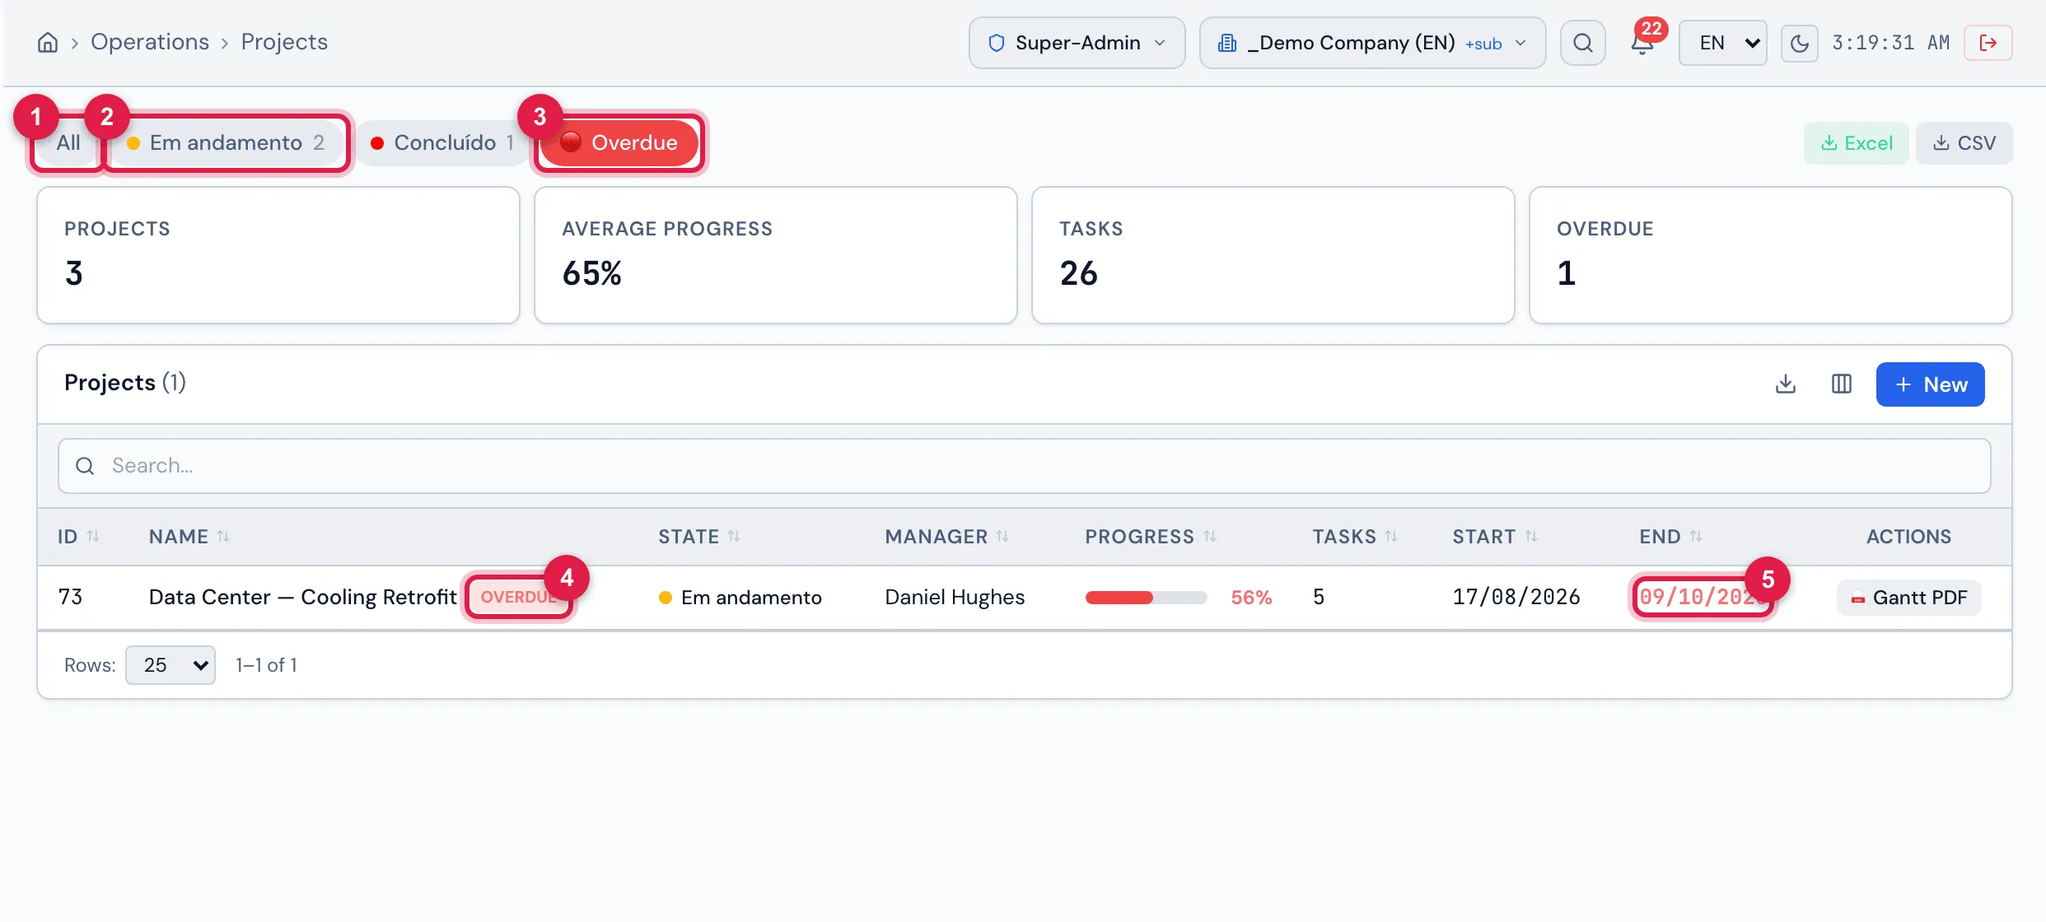Open the EN language dropdown

coord(1722,43)
